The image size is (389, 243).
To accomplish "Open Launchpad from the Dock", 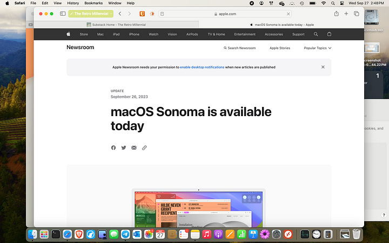I will [x=44, y=234].
